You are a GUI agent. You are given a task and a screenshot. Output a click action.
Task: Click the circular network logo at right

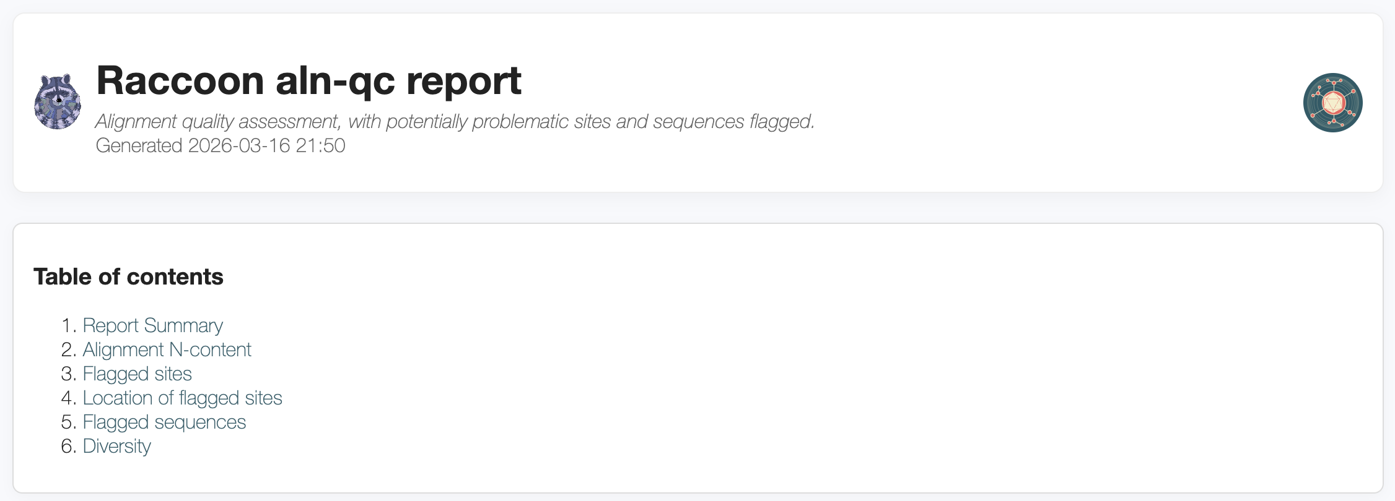[1332, 103]
